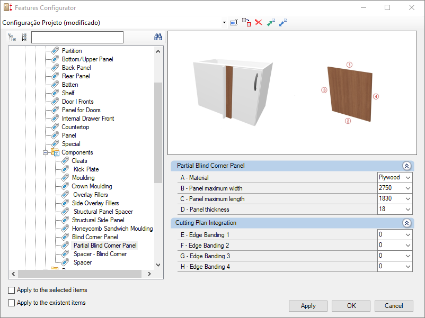This screenshot has width=425, height=318.
Task: Select Shelf in the tree
Action: coord(68,93)
